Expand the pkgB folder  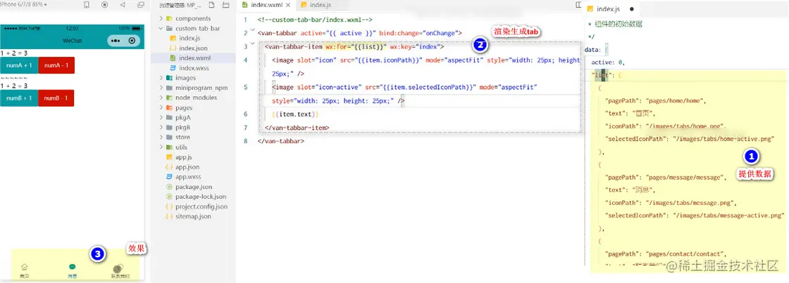[x=161, y=127]
